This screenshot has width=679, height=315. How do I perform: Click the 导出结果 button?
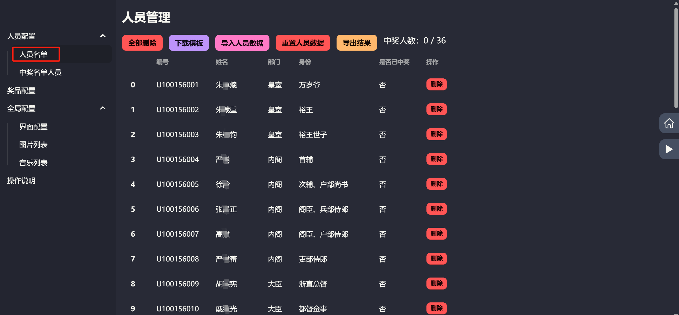click(x=357, y=43)
